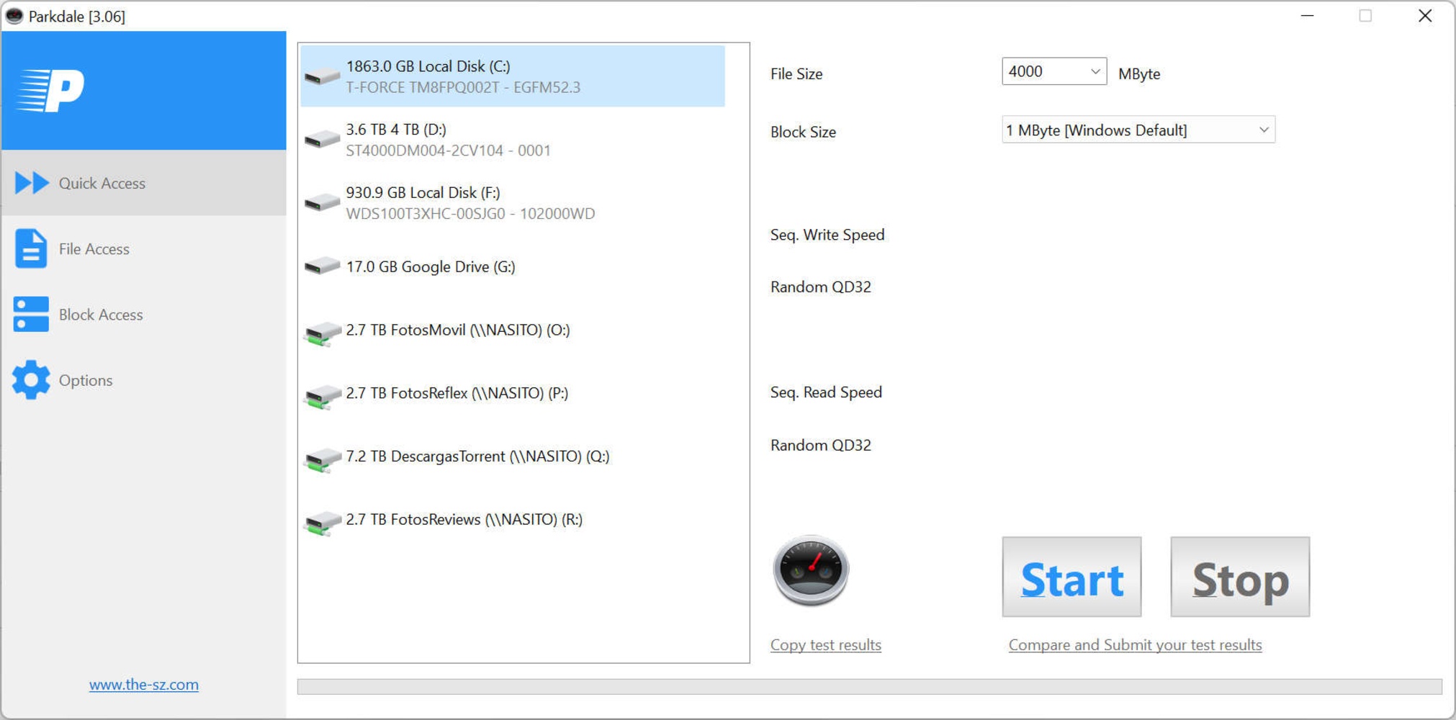This screenshot has width=1456, height=720.
Task: Expand the File Size dropdown arrow
Action: [x=1095, y=71]
